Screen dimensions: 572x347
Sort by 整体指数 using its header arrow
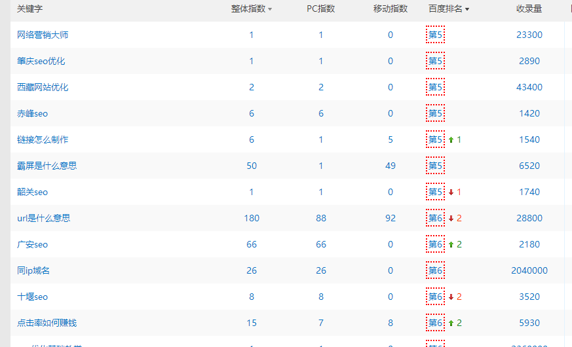270,10
